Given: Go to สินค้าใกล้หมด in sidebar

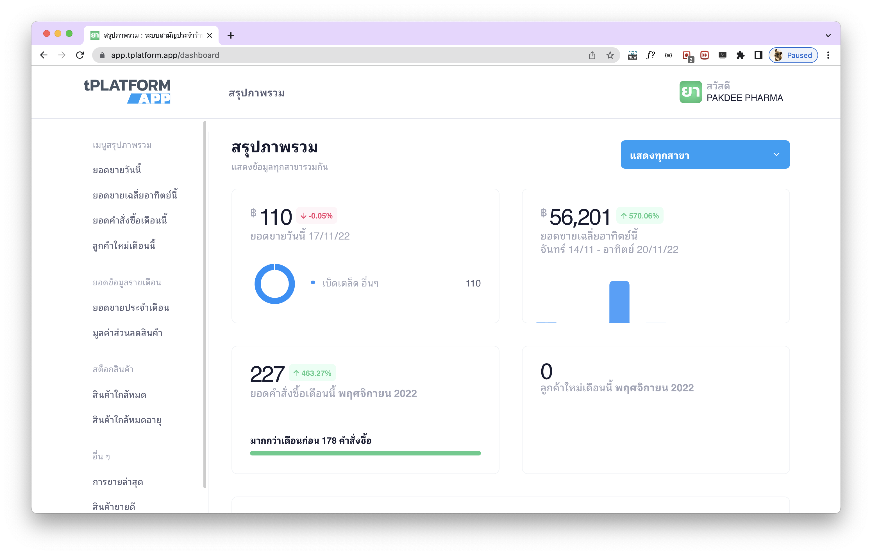Looking at the screenshot, I should tap(119, 394).
